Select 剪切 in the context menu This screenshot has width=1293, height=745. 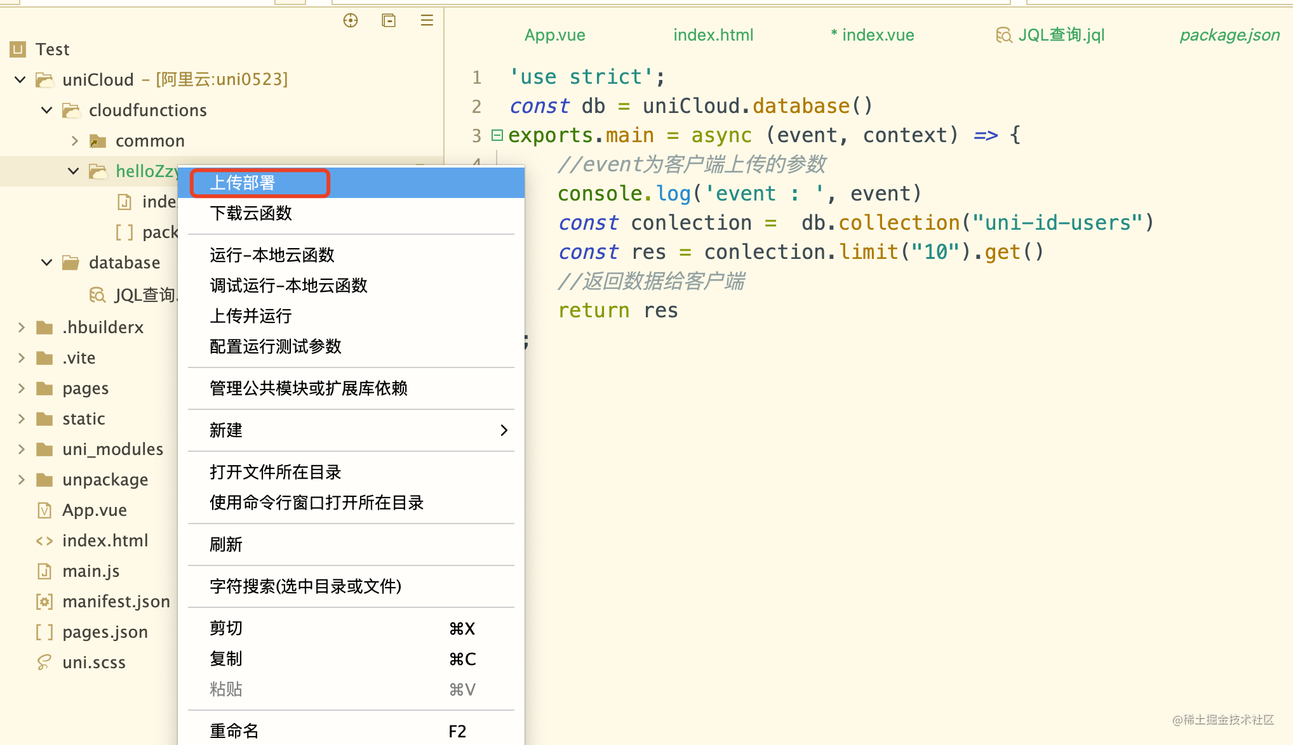(x=351, y=628)
